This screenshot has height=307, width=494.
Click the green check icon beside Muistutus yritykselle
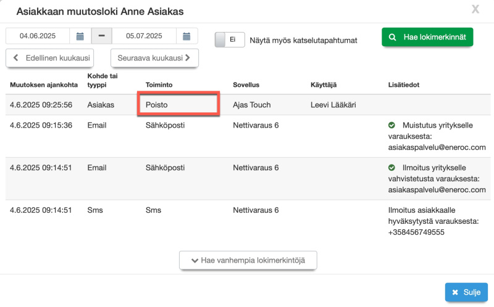coord(391,125)
